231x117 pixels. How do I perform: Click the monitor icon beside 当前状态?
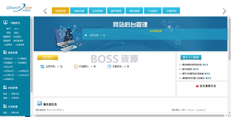coord(5,22)
